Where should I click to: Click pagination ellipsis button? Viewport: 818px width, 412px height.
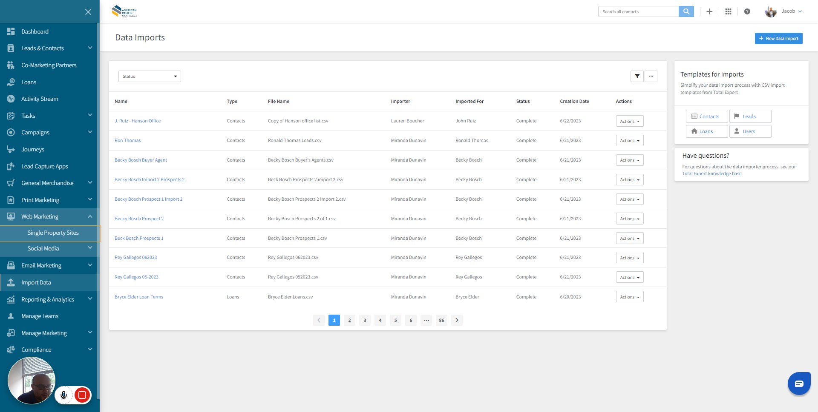[426, 320]
